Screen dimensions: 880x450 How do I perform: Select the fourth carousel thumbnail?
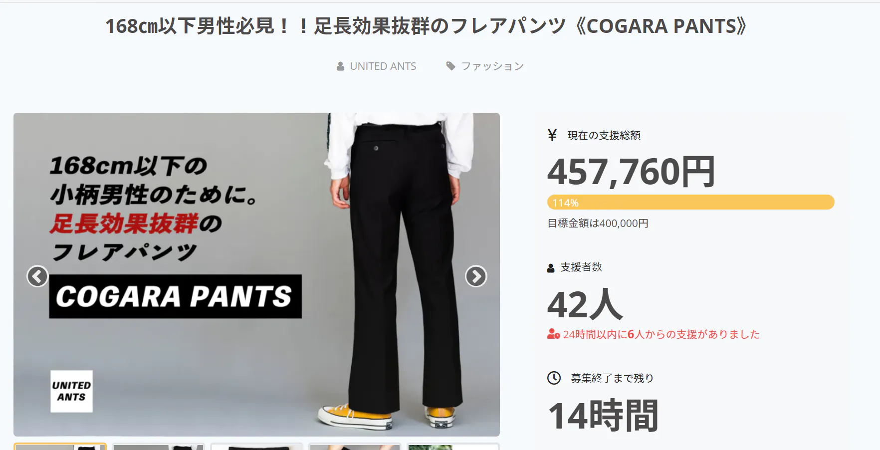355,447
